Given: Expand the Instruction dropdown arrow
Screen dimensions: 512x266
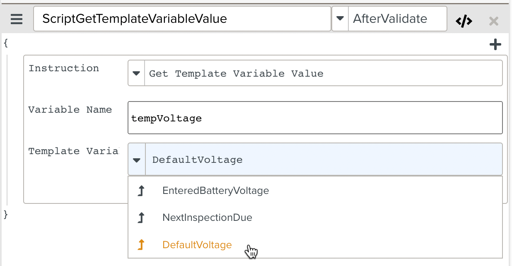Looking at the screenshot, I should click(136, 74).
